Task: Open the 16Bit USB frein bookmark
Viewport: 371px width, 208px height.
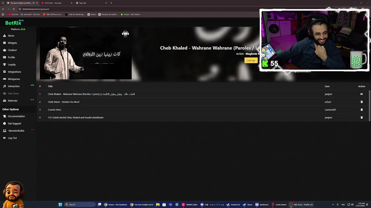Action: (x=52, y=14)
